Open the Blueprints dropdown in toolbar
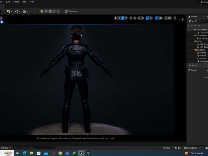 (x=17, y=11)
